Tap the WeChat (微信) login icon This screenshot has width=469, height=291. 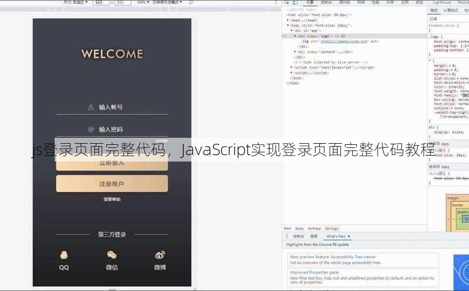point(112,255)
